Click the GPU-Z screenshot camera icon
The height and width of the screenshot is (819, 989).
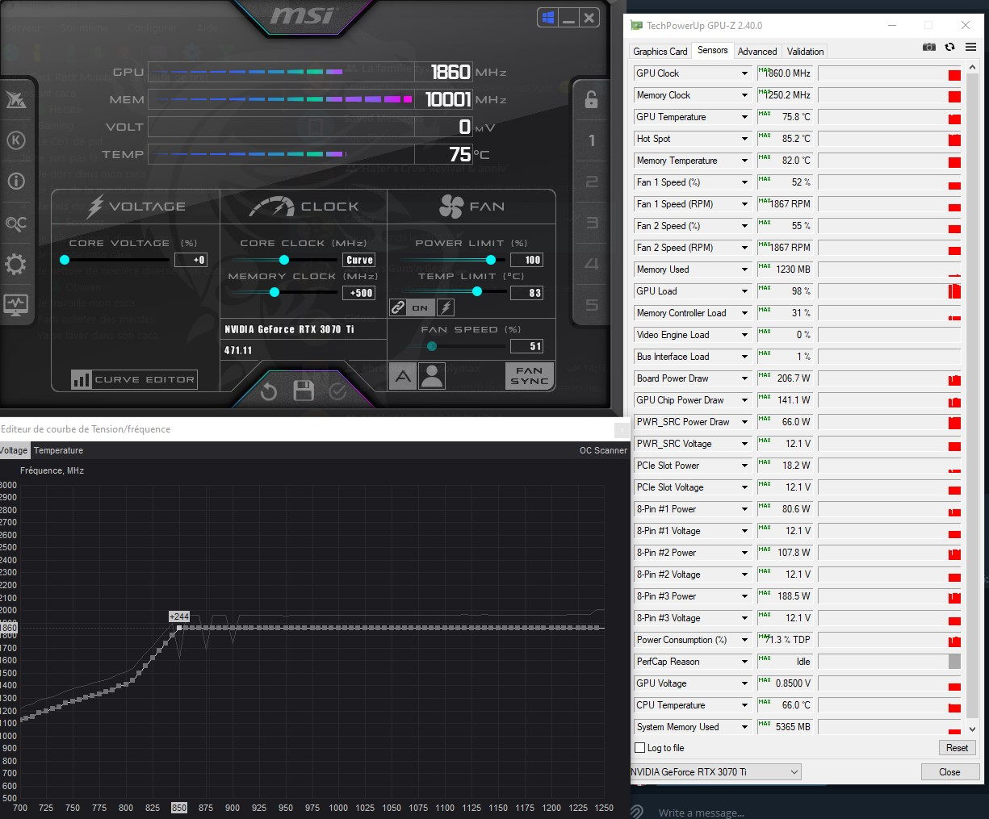click(x=929, y=48)
